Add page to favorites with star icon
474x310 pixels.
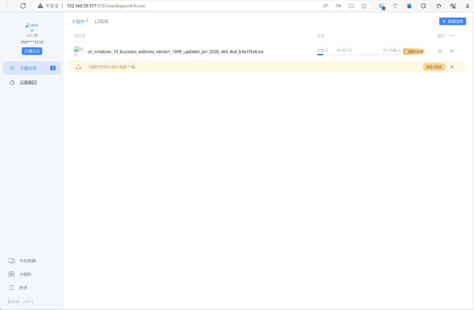pyautogui.click(x=364, y=6)
